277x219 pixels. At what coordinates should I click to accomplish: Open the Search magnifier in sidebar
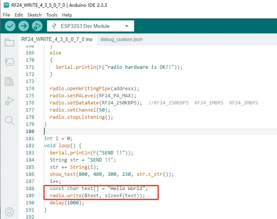[x=9, y=120]
